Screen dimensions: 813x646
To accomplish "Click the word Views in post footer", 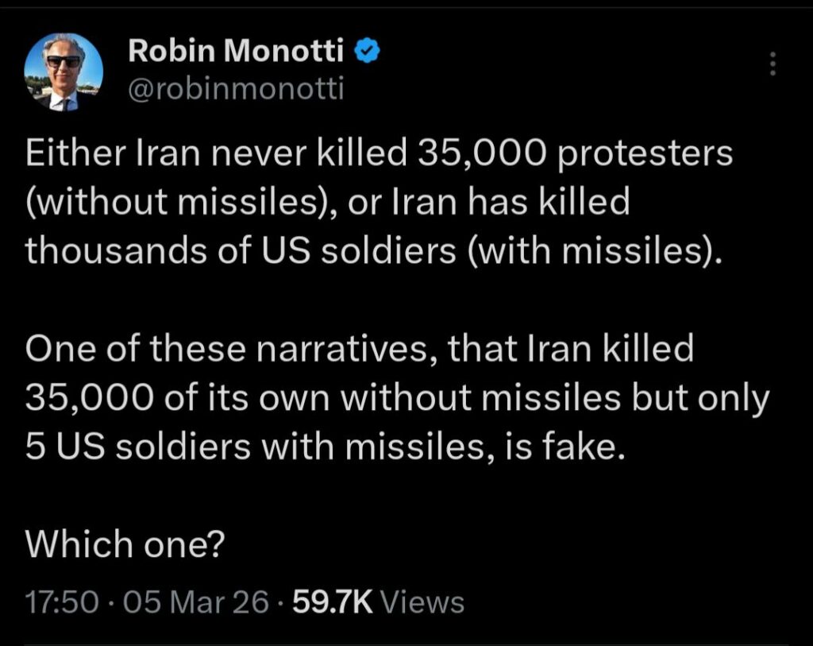I will tap(422, 602).
